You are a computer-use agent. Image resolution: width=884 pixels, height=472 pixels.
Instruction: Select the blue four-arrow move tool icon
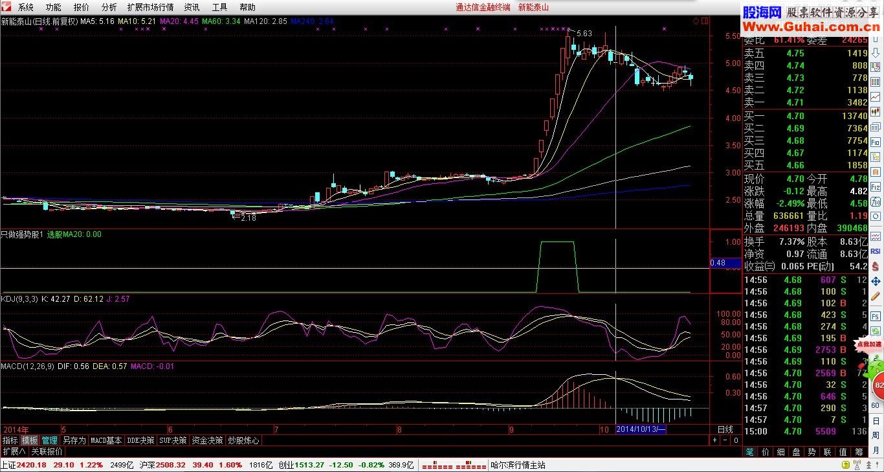click(876, 281)
